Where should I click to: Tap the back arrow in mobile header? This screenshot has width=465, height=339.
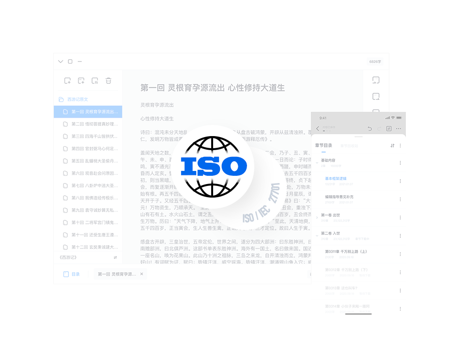tap(318, 129)
